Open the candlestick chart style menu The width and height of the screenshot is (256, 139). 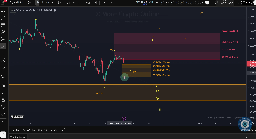(x=60, y=3)
